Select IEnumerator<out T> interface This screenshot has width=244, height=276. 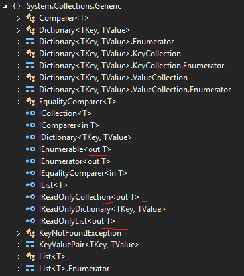[x=75, y=161]
